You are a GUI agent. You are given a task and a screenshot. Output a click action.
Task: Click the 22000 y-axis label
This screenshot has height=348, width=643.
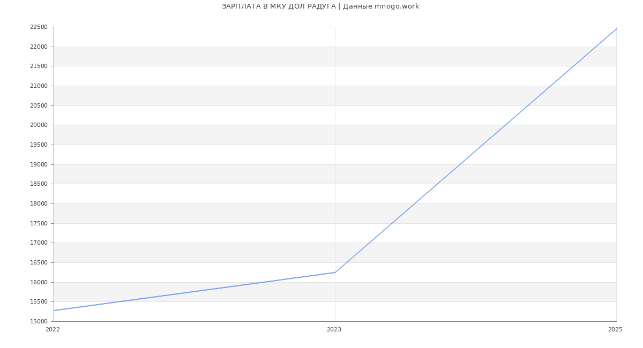(39, 47)
